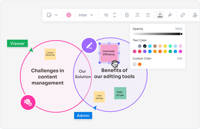Insert a link using the chain icon
This screenshot has height=129, width=200.
point(183,15)
